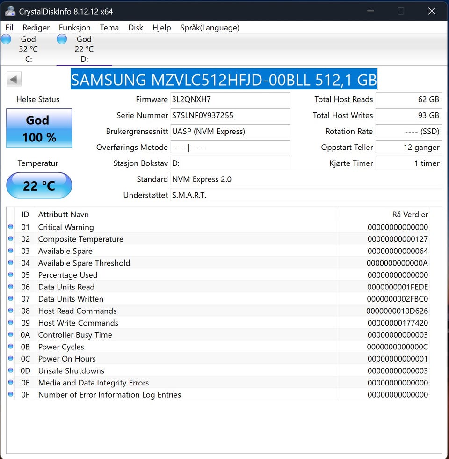Click the 22 °C temperature button
449x459 pixels.
tap(39, 185)
